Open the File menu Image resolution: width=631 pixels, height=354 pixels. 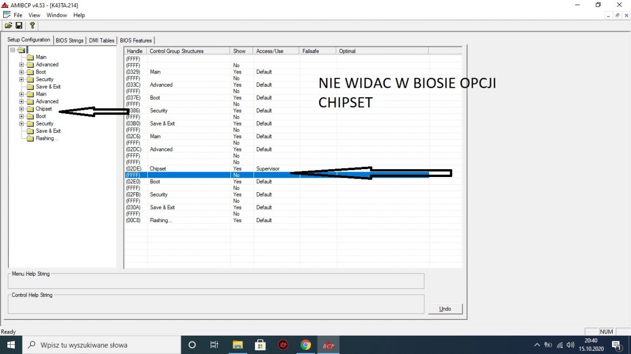click(18, 15)
